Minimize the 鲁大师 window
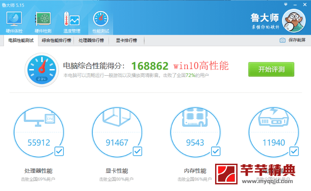 [x=295, y=5]
